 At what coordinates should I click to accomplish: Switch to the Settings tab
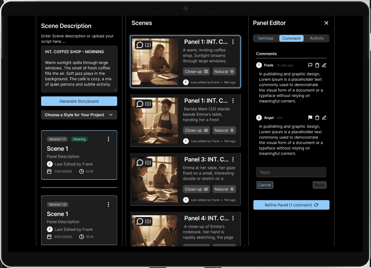265,38
